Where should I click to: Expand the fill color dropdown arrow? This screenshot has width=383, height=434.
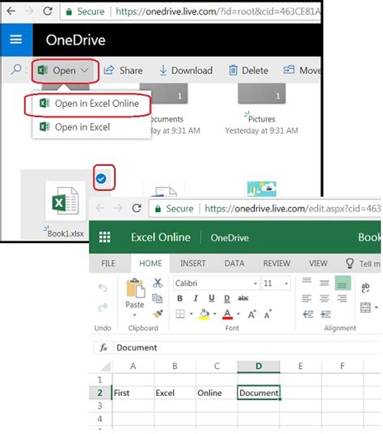[215, 314]
